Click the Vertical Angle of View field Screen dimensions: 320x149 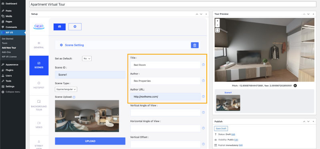click(166, 113)
